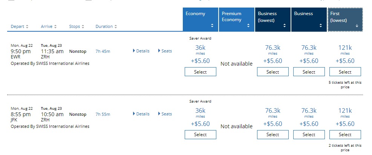Image resolution: width=372 pixels, height=155 pixels.
Task: Open the second Business fare column header
Action: tap(309, 20)
